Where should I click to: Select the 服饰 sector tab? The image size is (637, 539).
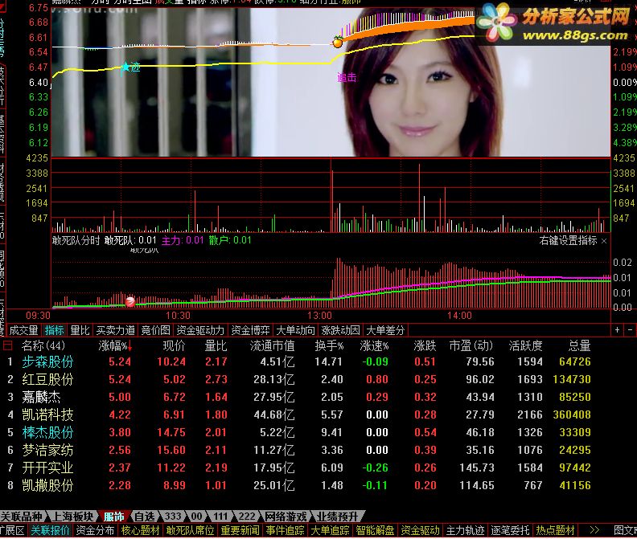coord(113,517)
